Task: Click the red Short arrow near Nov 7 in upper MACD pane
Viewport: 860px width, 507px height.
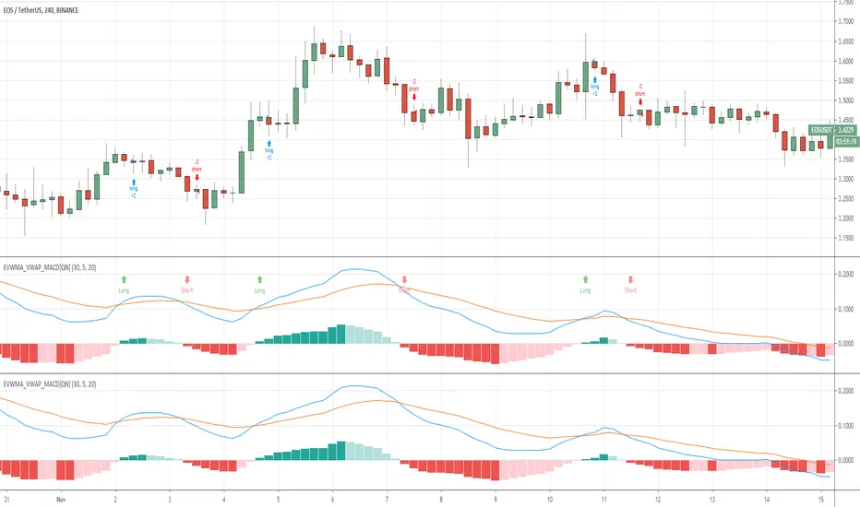Action: click(x=404, y=278)
